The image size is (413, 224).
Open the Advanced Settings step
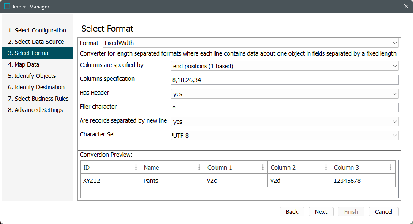coord(35,110)
